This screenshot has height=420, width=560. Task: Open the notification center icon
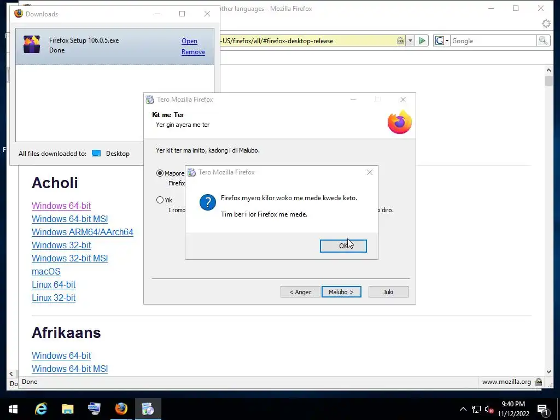[x=542, y=410]
